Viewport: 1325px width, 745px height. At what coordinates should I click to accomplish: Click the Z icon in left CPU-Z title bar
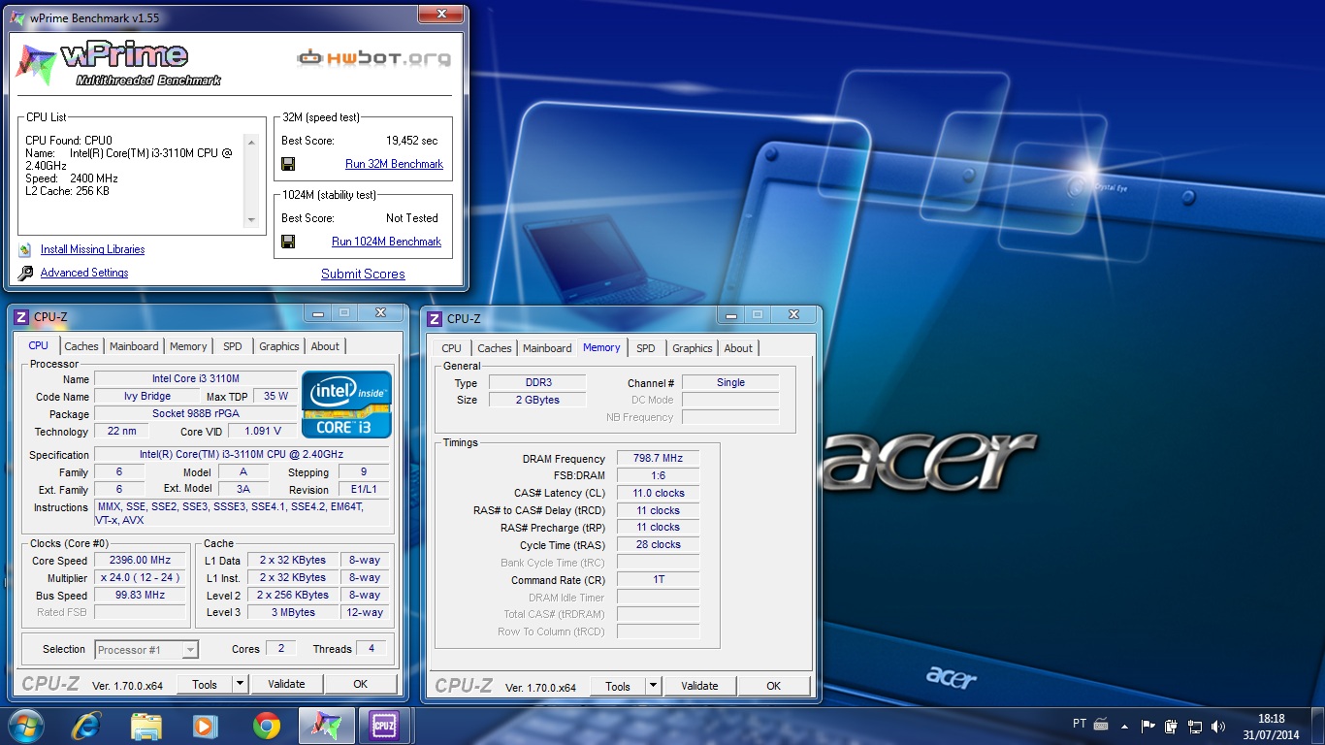click(22, 316)
